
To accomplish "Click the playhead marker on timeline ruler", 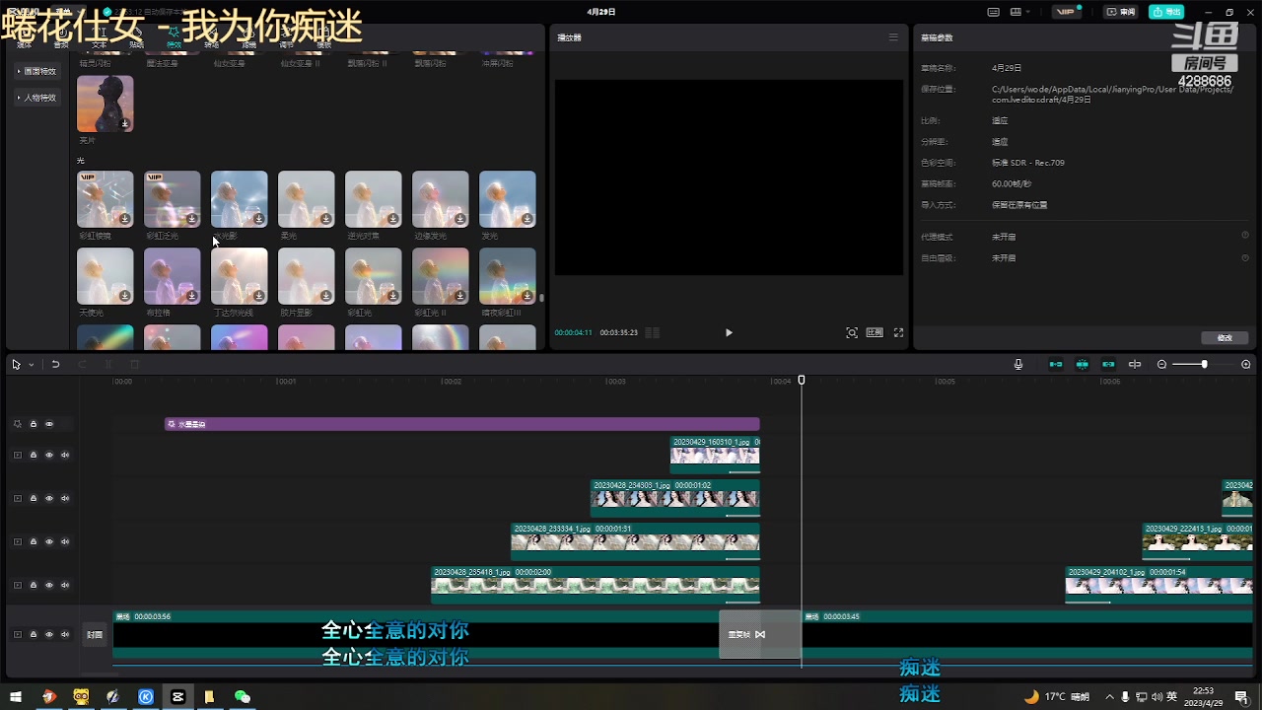I will tap(802, 380).
